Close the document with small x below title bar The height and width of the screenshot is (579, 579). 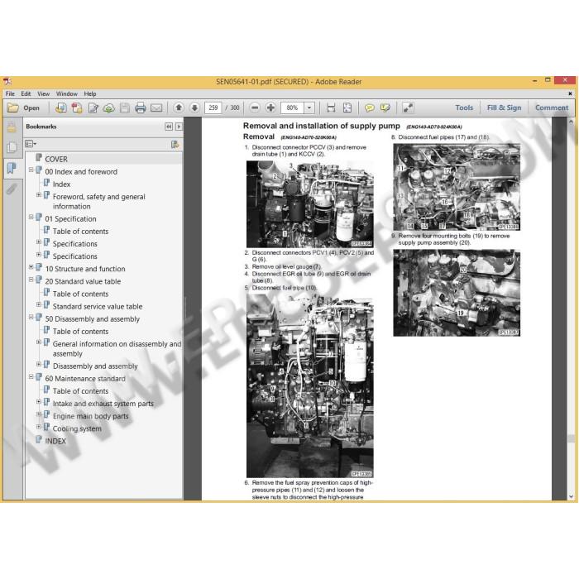570,93
